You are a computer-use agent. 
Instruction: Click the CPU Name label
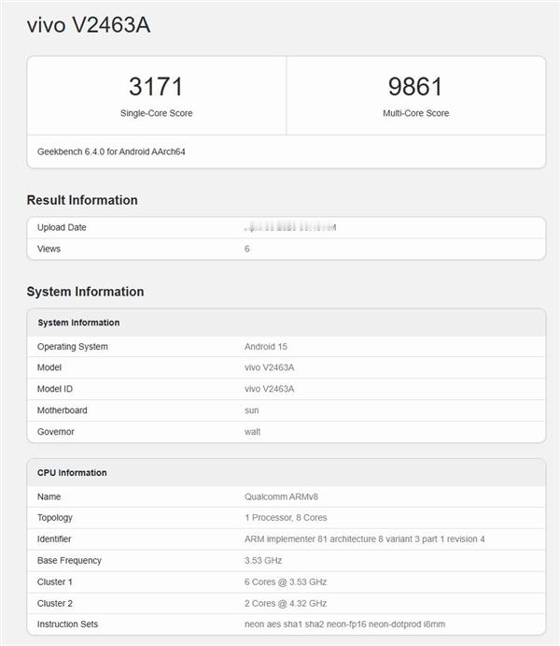(49, 496)
